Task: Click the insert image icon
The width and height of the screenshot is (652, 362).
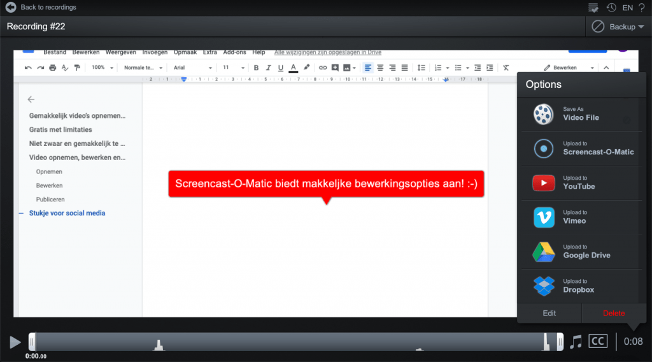Action: [x=347, y=68]
